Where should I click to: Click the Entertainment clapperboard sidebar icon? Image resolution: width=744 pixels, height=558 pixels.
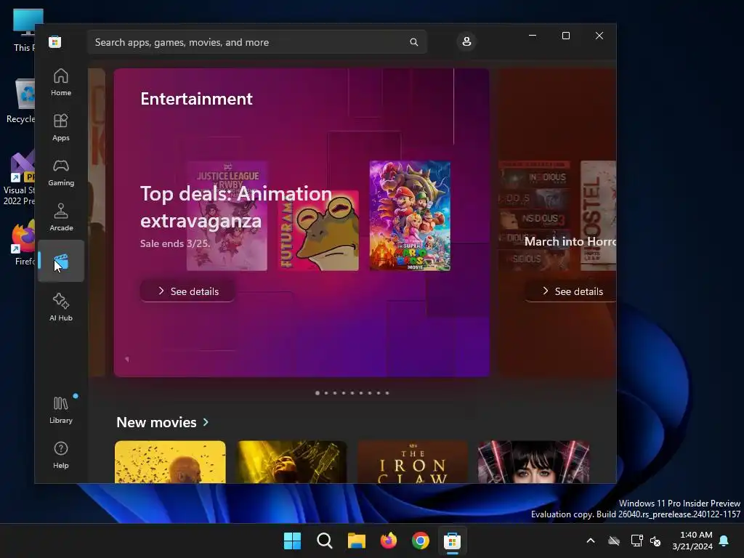(x=61, y=261)
